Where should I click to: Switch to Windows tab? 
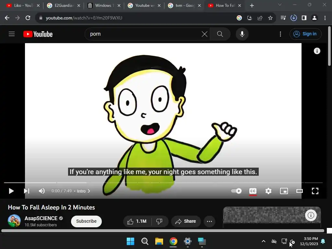click(x=104, y=6)
